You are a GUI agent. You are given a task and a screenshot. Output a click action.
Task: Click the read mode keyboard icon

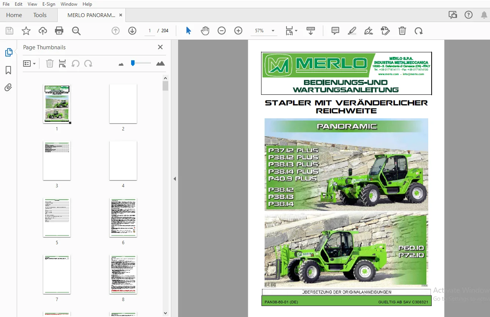click(x=311, y=31)
